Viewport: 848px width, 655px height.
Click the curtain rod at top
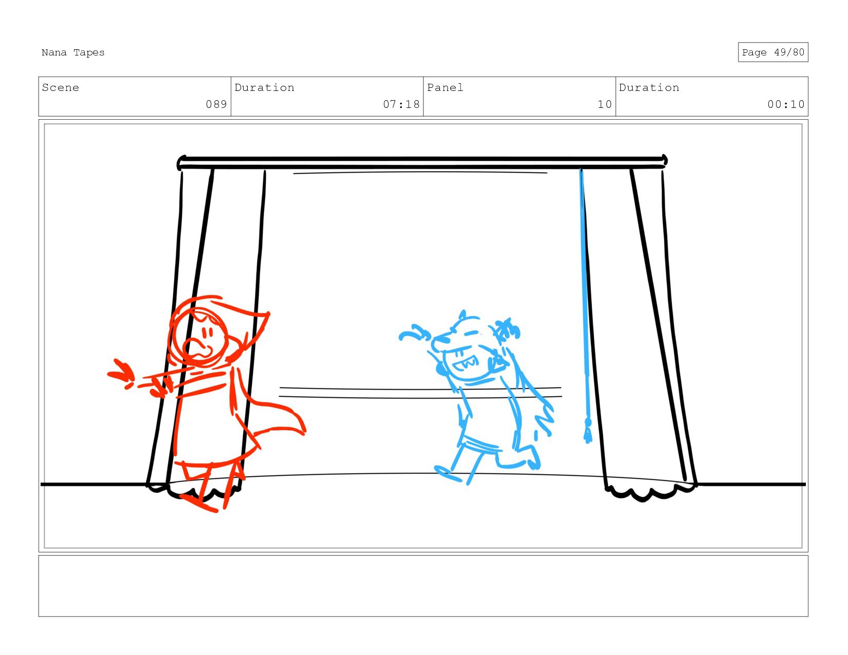point(422,162)
